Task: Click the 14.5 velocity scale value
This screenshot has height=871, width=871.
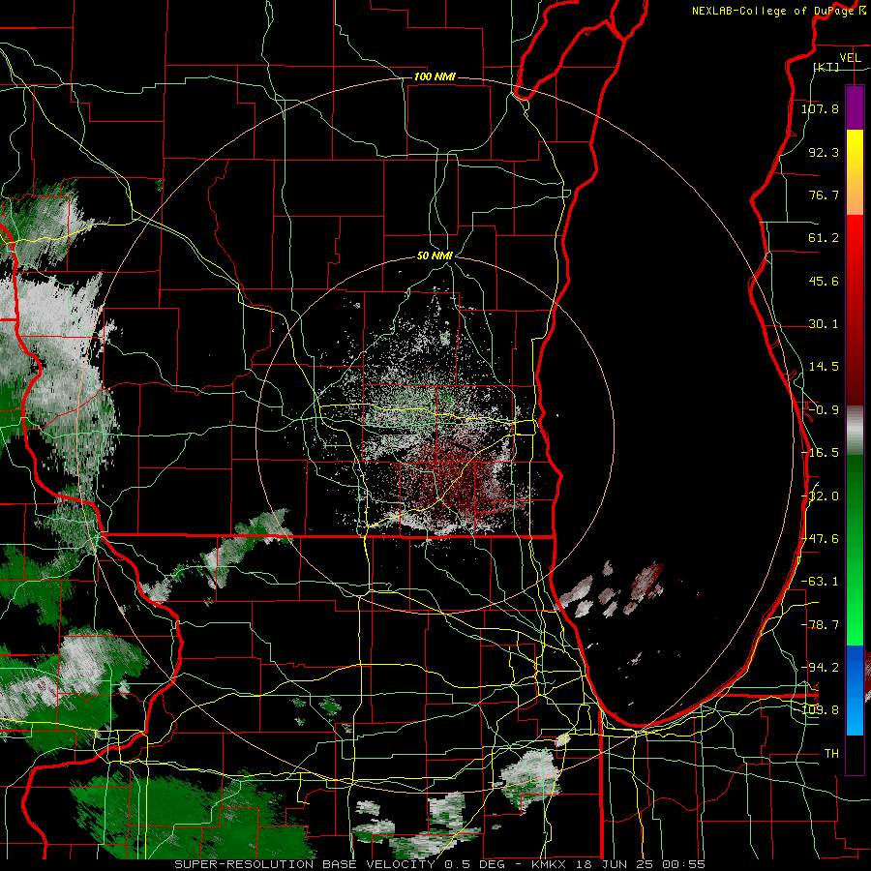Action: click(824, 367)
